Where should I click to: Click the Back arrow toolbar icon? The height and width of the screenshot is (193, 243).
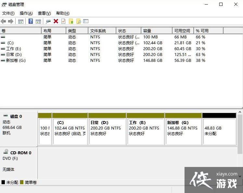pos(3,21)
